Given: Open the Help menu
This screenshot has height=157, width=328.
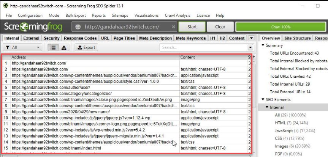Looking at the screenshot, I should pyautogui.click(x=220, y=15).
